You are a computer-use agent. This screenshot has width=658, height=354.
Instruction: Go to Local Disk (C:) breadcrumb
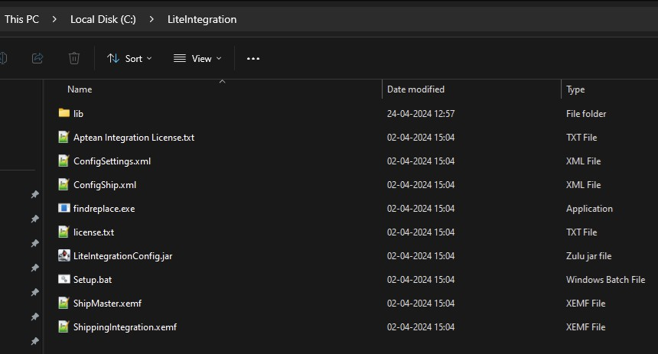coord(103,19)
